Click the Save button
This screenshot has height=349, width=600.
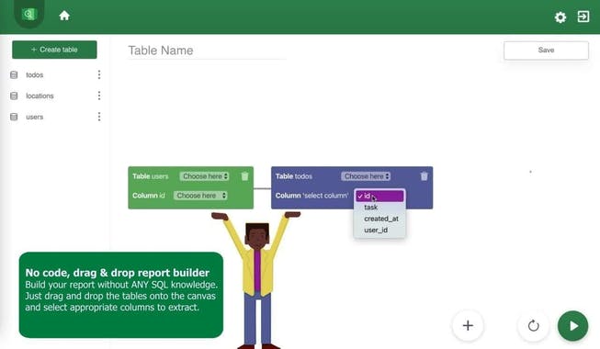click(546, 51)
